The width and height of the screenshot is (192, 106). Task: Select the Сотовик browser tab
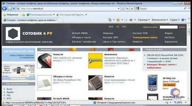30,20
